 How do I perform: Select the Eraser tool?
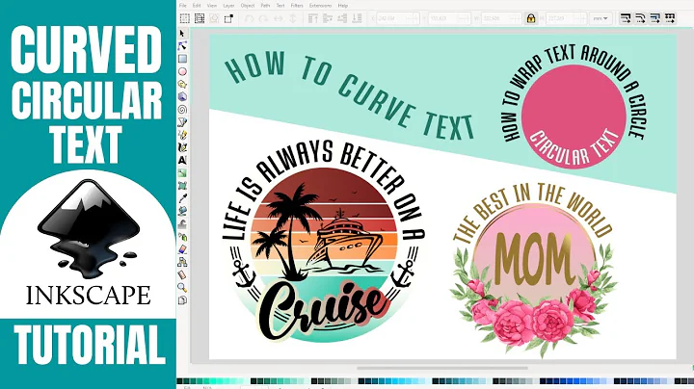pos(182,249)
